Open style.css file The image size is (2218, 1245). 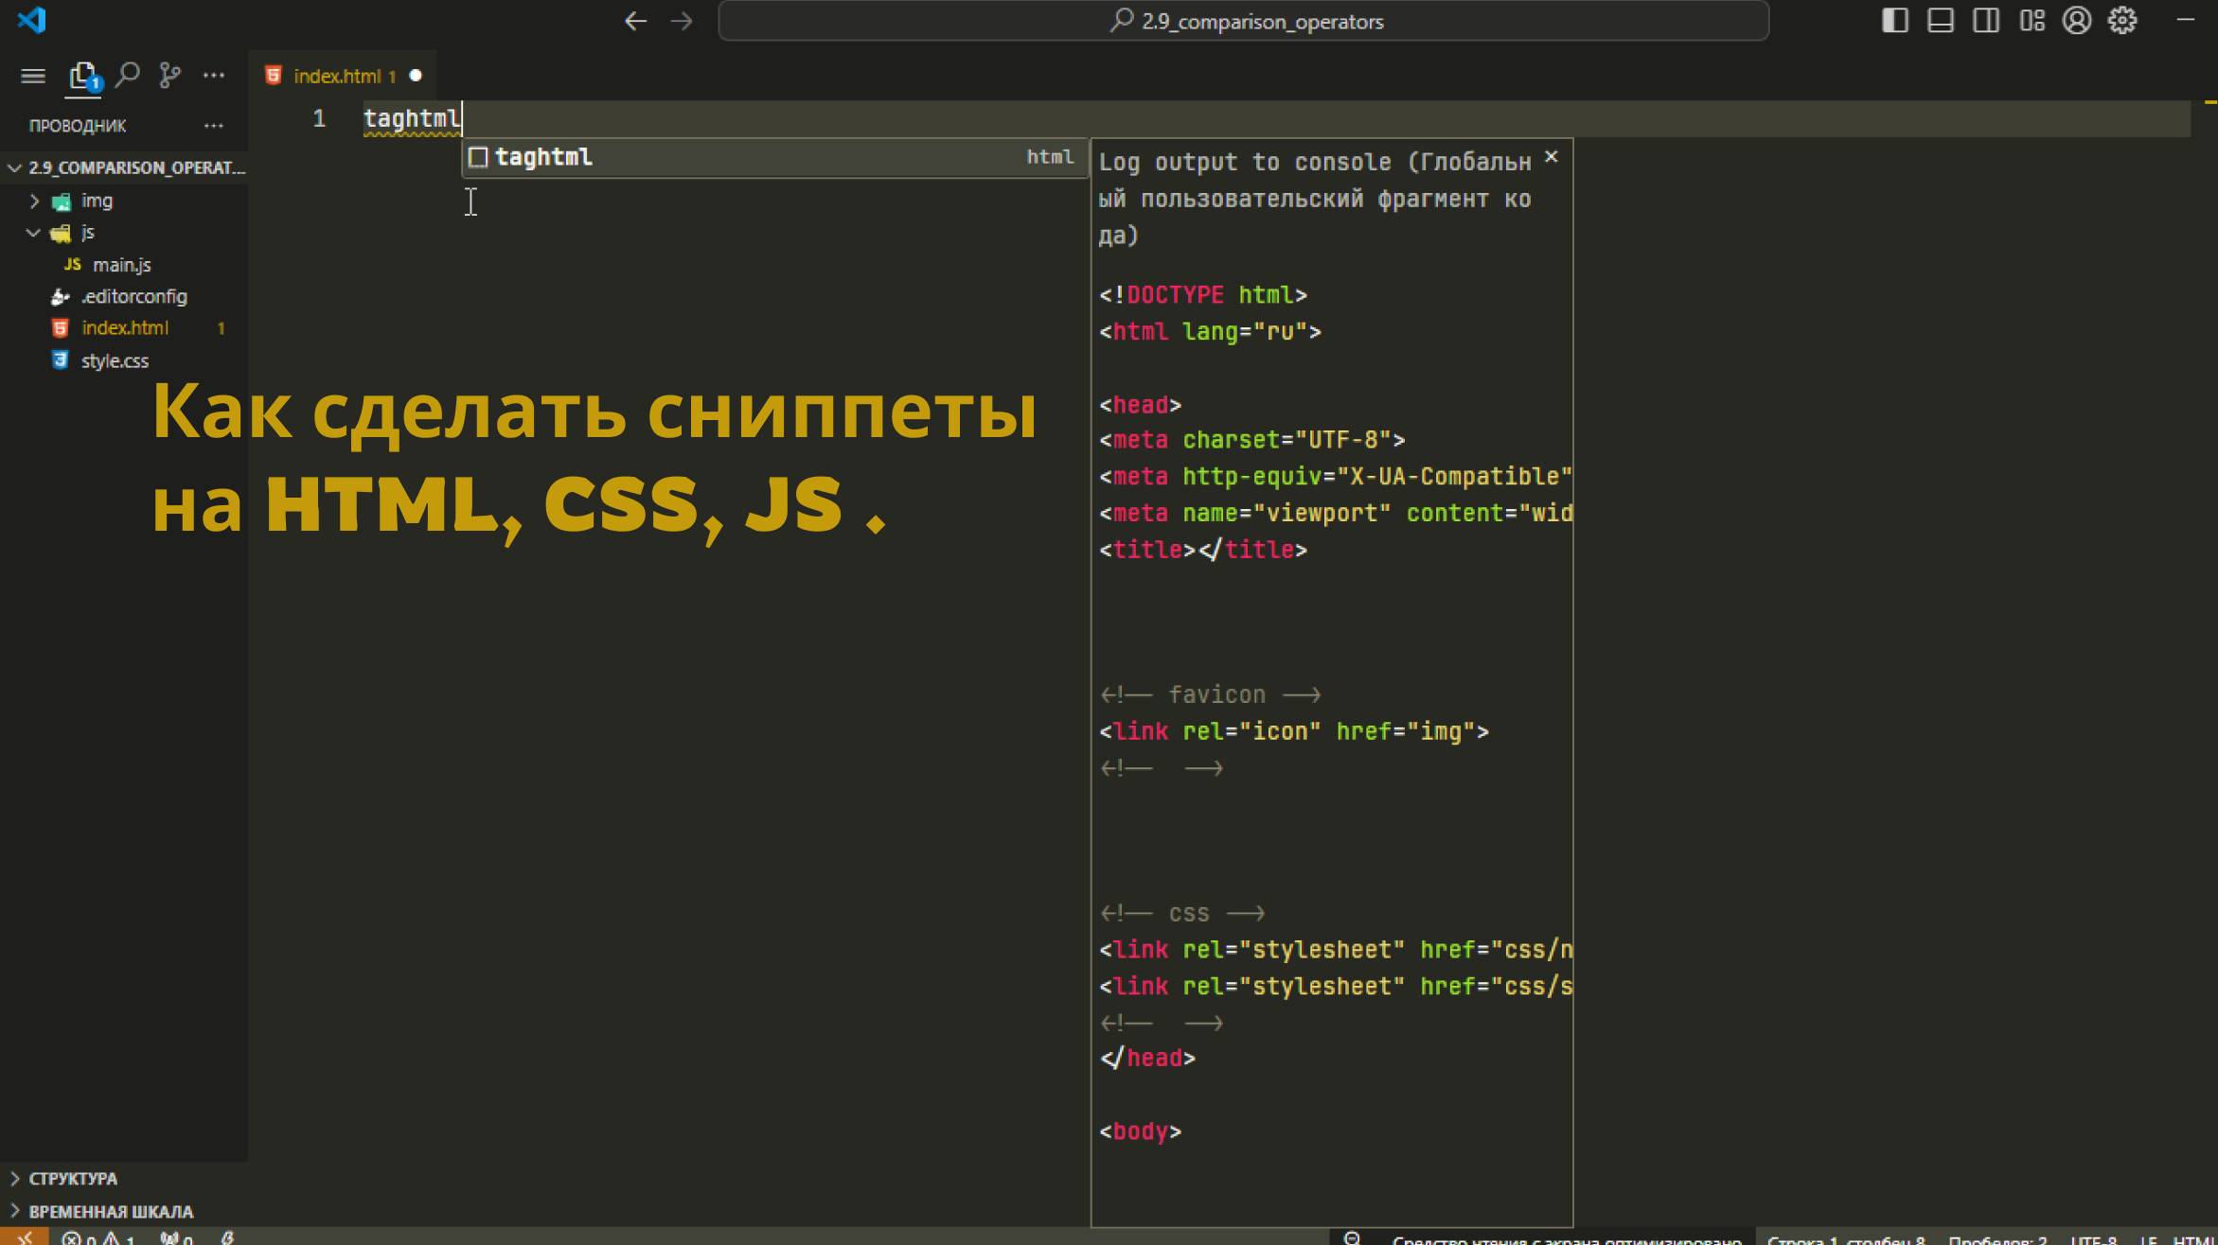click(x=124, y=360)
